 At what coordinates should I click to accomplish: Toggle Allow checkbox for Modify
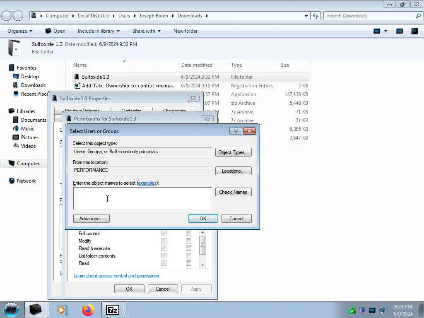(x=164, y=241)
